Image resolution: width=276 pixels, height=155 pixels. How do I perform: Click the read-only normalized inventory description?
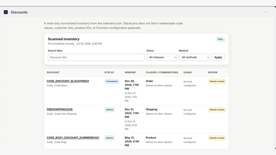(114, 25)
